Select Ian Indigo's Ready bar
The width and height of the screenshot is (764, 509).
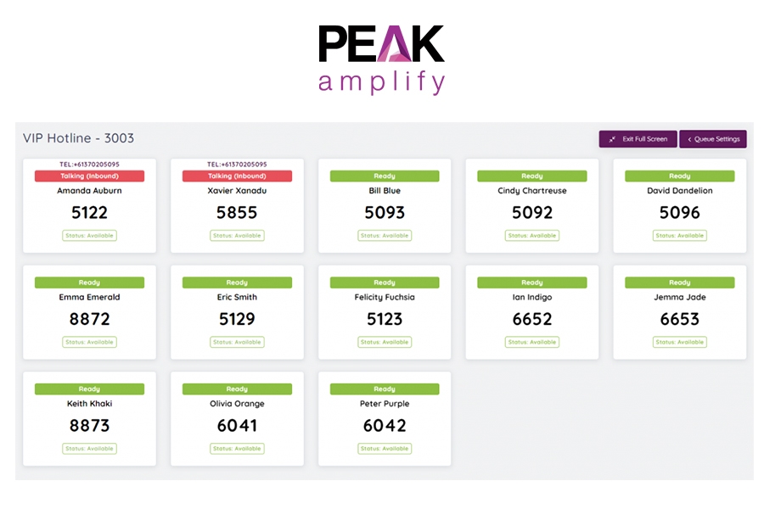[532, 282]
